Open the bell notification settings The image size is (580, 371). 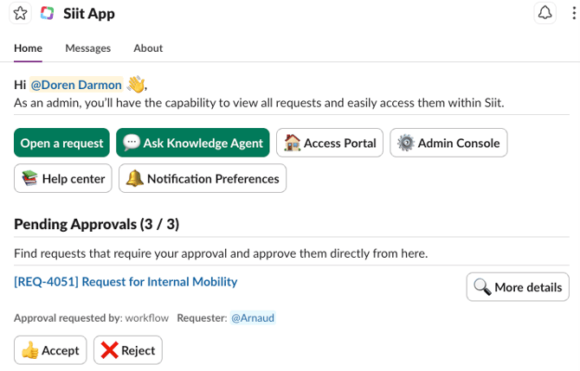[x=545, y=13]
